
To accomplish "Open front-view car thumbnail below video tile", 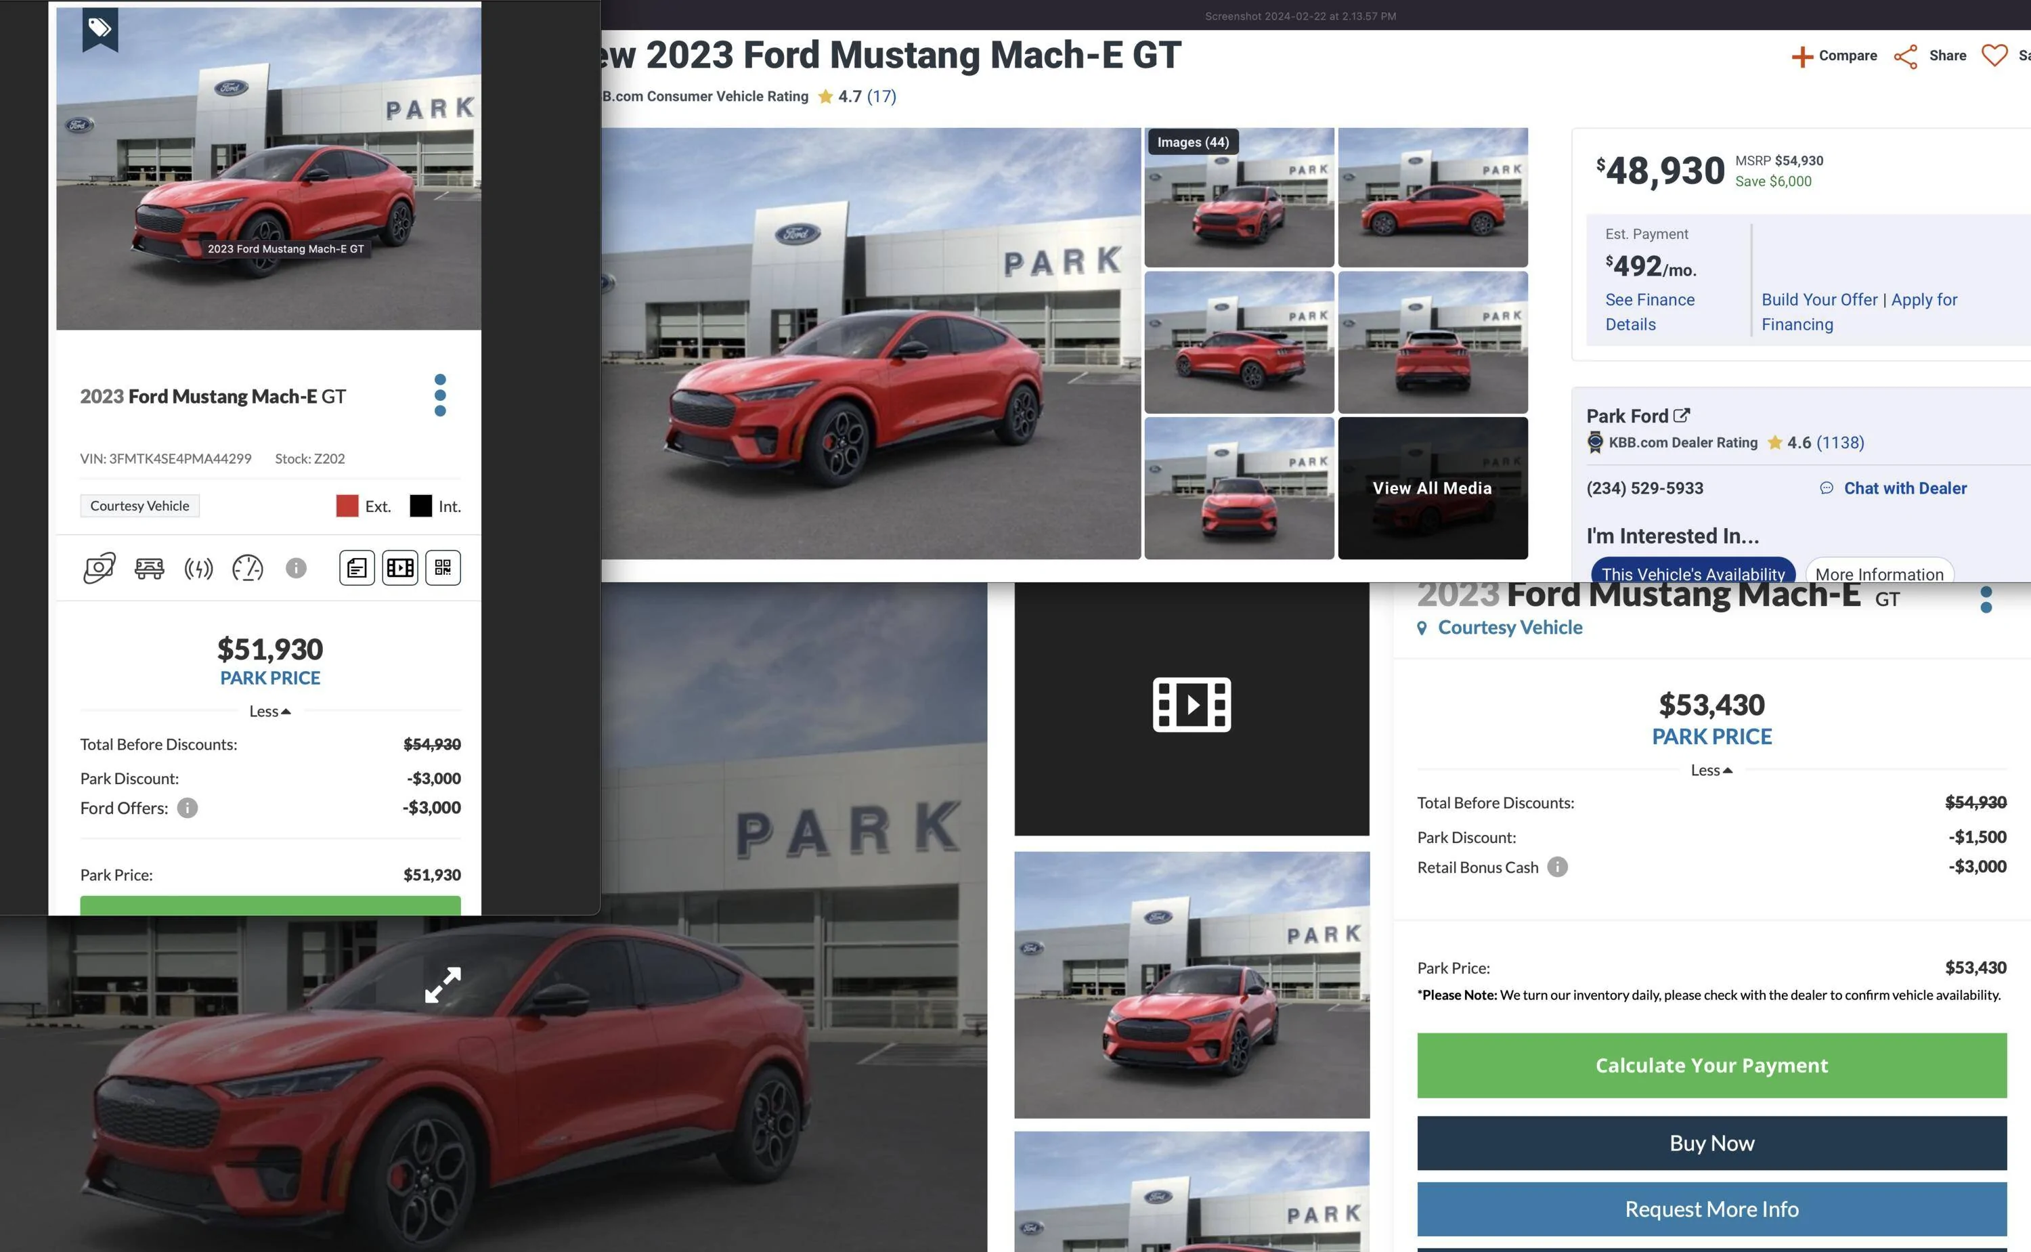I will tap(1192, 985).
